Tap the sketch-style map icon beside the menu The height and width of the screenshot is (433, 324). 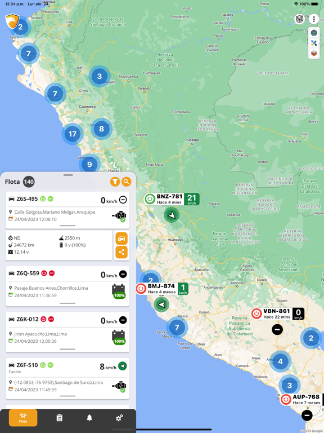point(299,19)
